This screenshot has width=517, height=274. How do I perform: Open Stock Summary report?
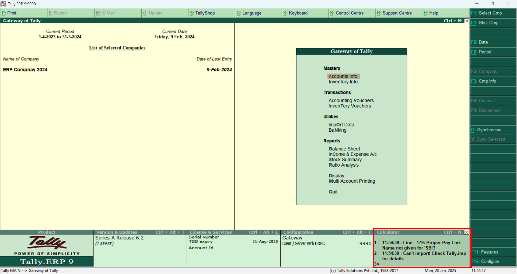coord(345,160)
